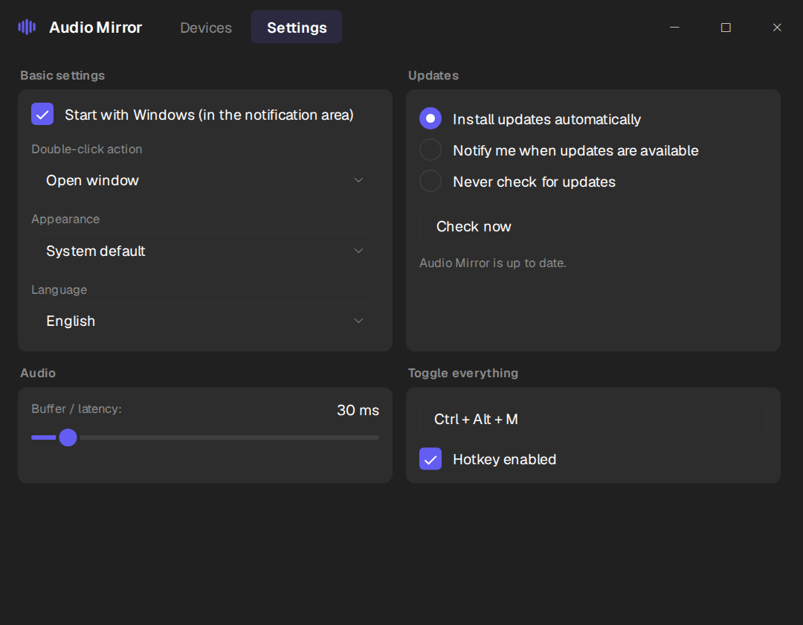Choose Notify me when updates are available
Viewport: 803px width, 625px height.
pyautogui.click(x=430, y=150)
